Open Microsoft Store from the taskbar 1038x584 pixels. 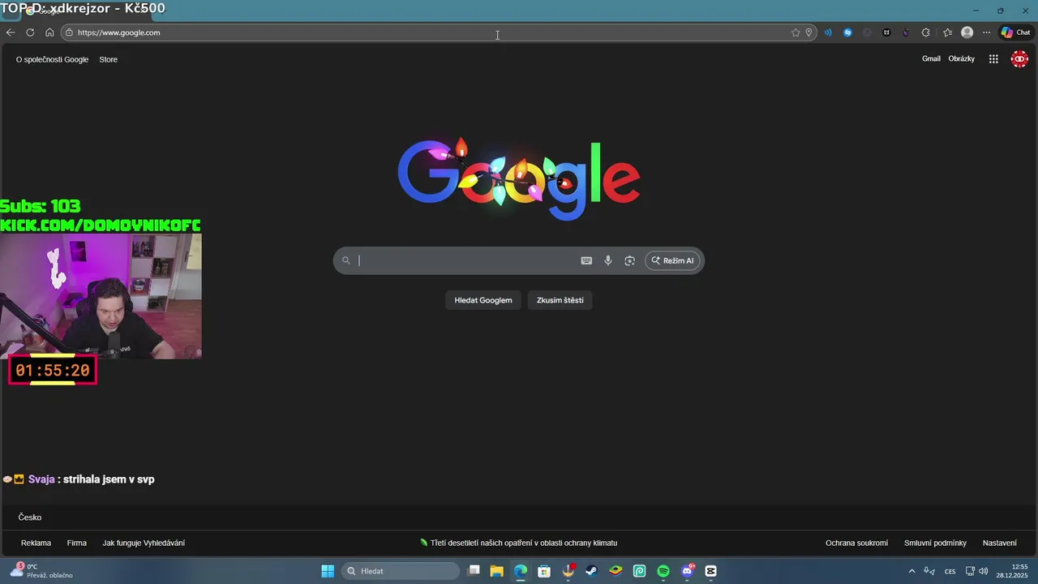[x=544, y=571]
